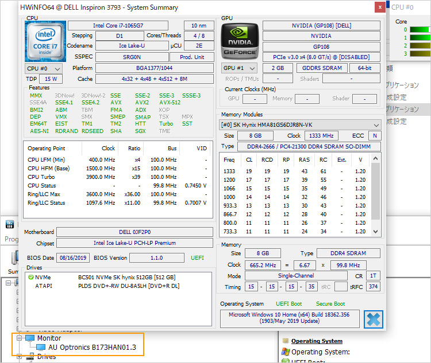
Task: Collapse the Monitor tree node
Action: (x=19, y=338)
